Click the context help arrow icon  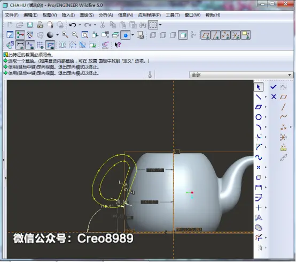coord(118,45)
